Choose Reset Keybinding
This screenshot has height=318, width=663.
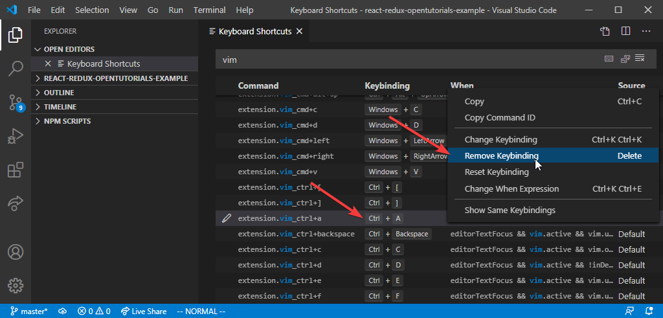(x=553, y=172)
